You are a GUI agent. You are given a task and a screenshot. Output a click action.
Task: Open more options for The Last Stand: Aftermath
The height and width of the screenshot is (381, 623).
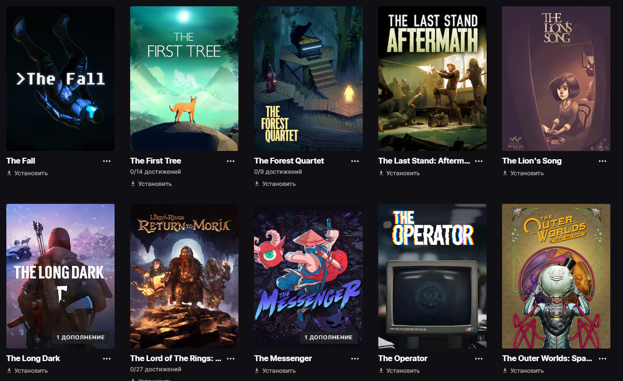479,161
